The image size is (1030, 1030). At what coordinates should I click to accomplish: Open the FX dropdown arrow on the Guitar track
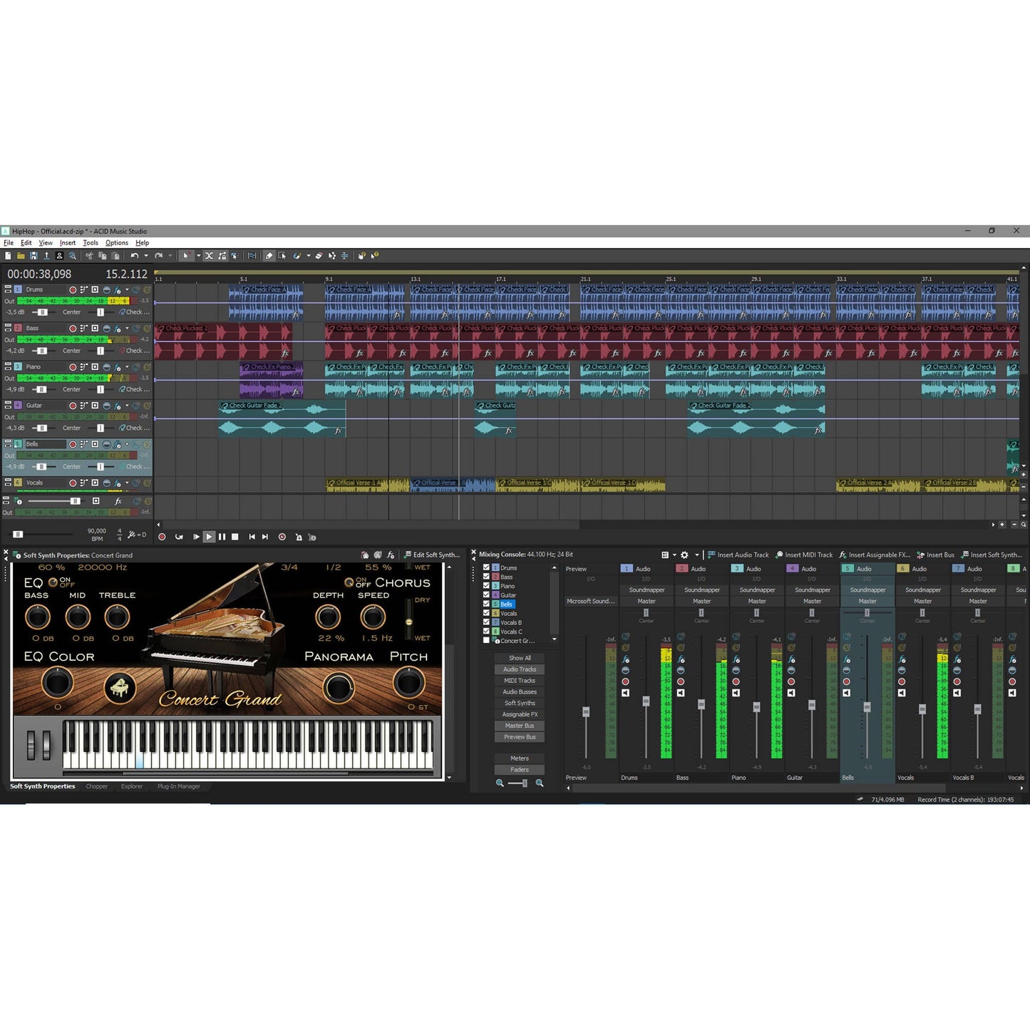point(127,406)
